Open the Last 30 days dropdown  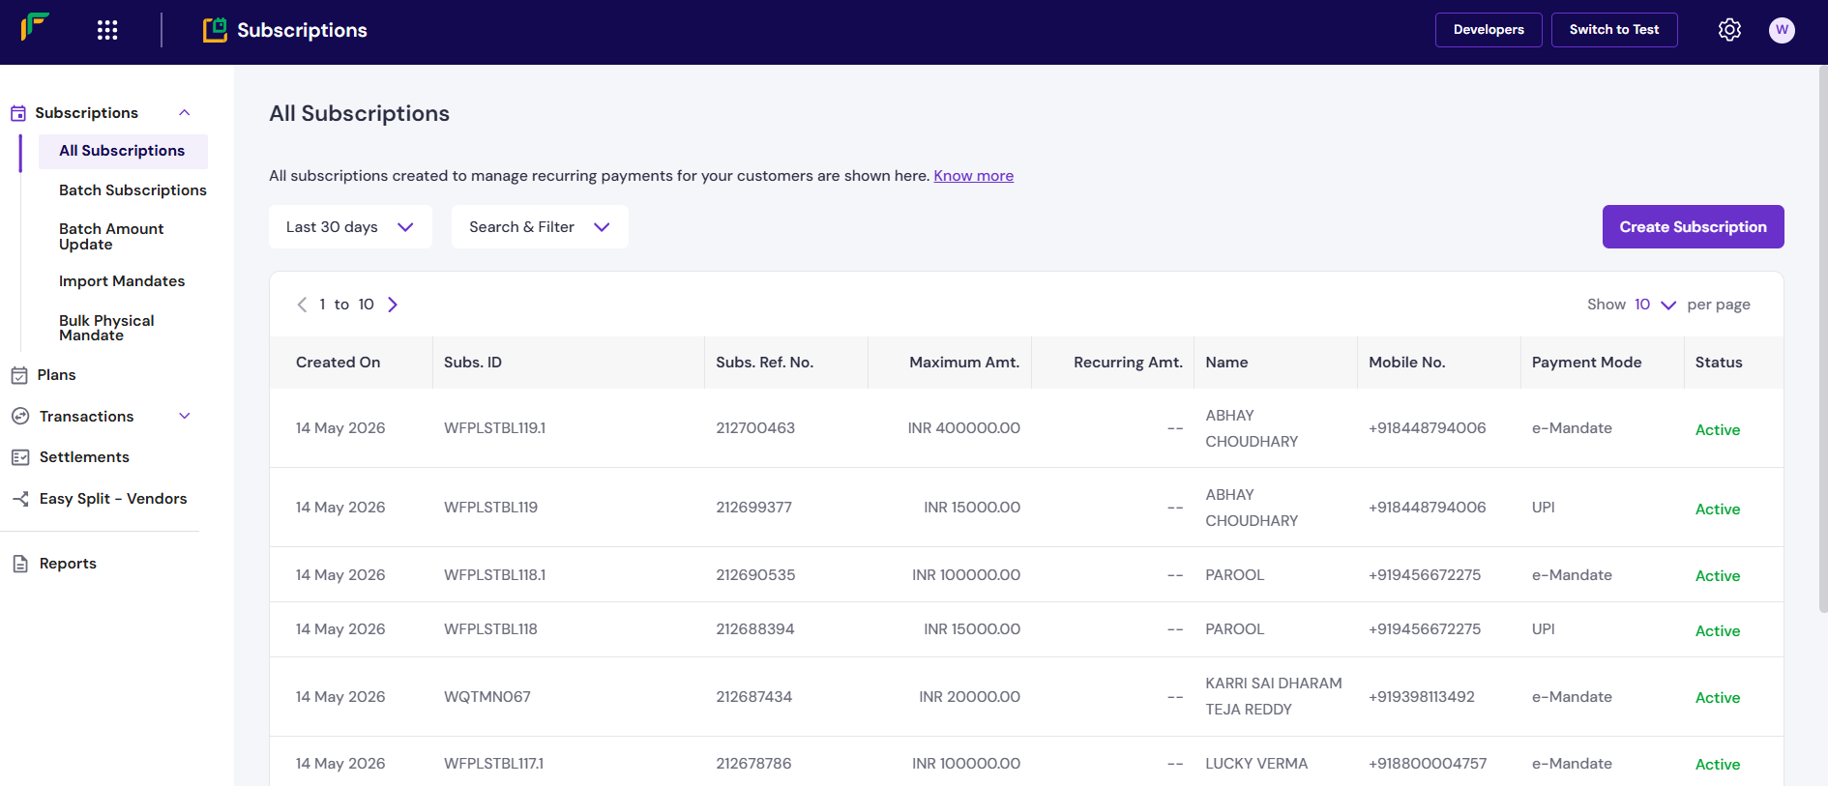tap(350, 227)
